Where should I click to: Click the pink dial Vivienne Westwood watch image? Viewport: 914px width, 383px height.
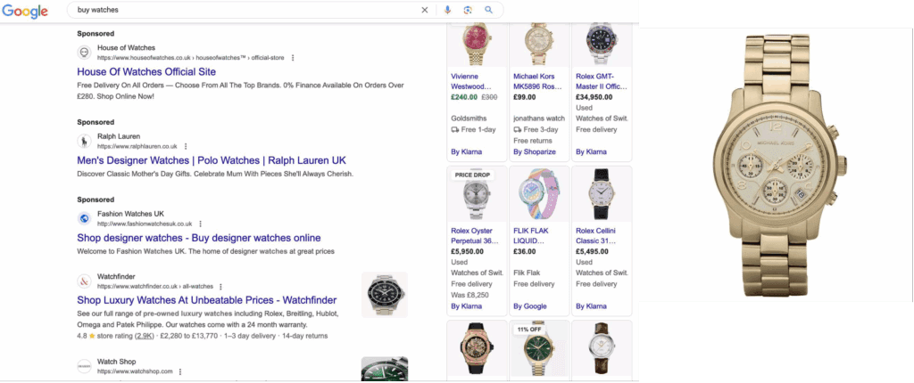(x=477, y=45)
